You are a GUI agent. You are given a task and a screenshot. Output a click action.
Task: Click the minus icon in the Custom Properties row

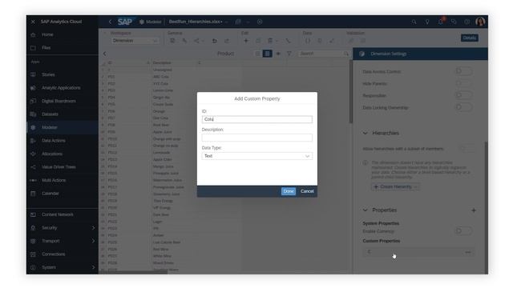click(x=468, y=252)
